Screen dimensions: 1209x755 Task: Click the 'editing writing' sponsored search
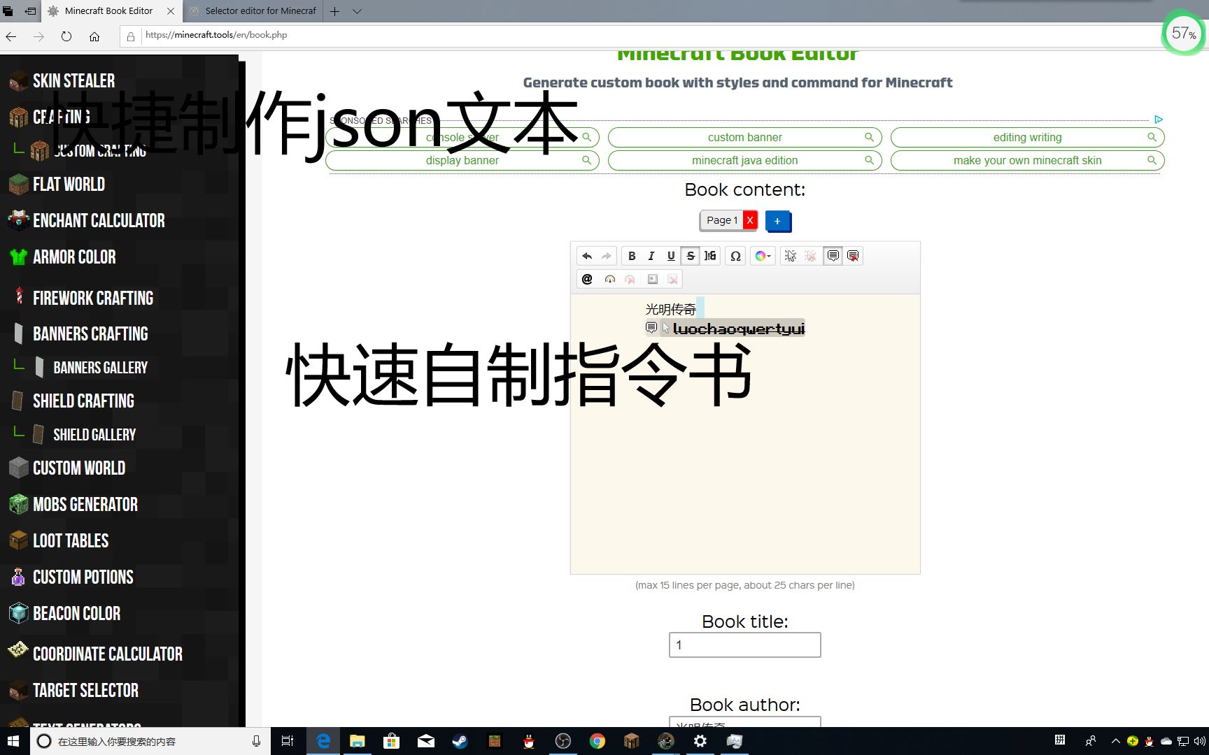pyautogui.click(x=1027, y=138)
